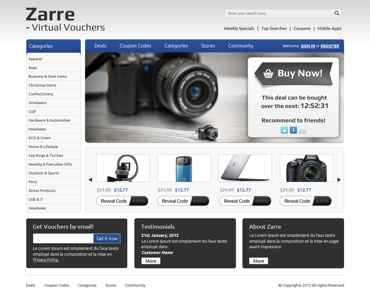Image resolution: width=370 pixels, height=296 pixels.
Task: Open the Privacy Policy link
Action: point(45,260)
